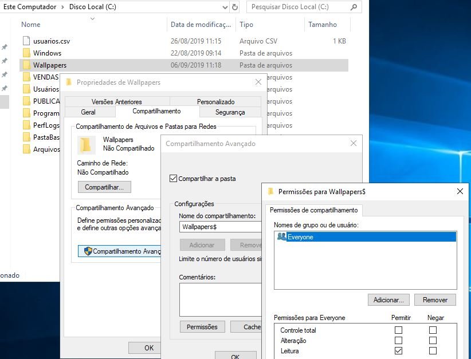Check Negar for Leitura
The height and width of the screenshot is (359, 471).
tap(433, 350)
